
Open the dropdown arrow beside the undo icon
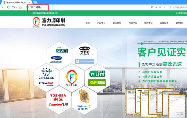click(x=16, y=7)
